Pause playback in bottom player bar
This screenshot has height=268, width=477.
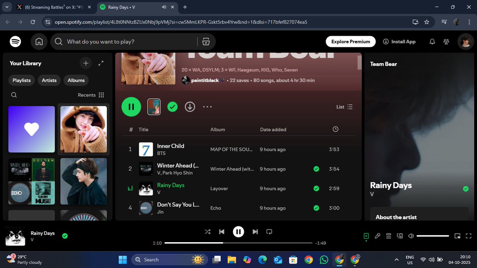(238, 231)
